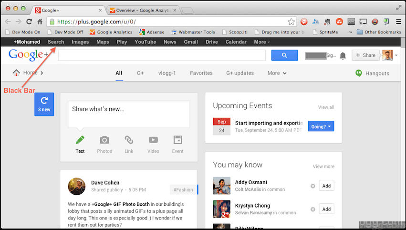Click the Google+ search field
Image resolution: width=406 pixels, height=230 pixels.
(162, 55)
